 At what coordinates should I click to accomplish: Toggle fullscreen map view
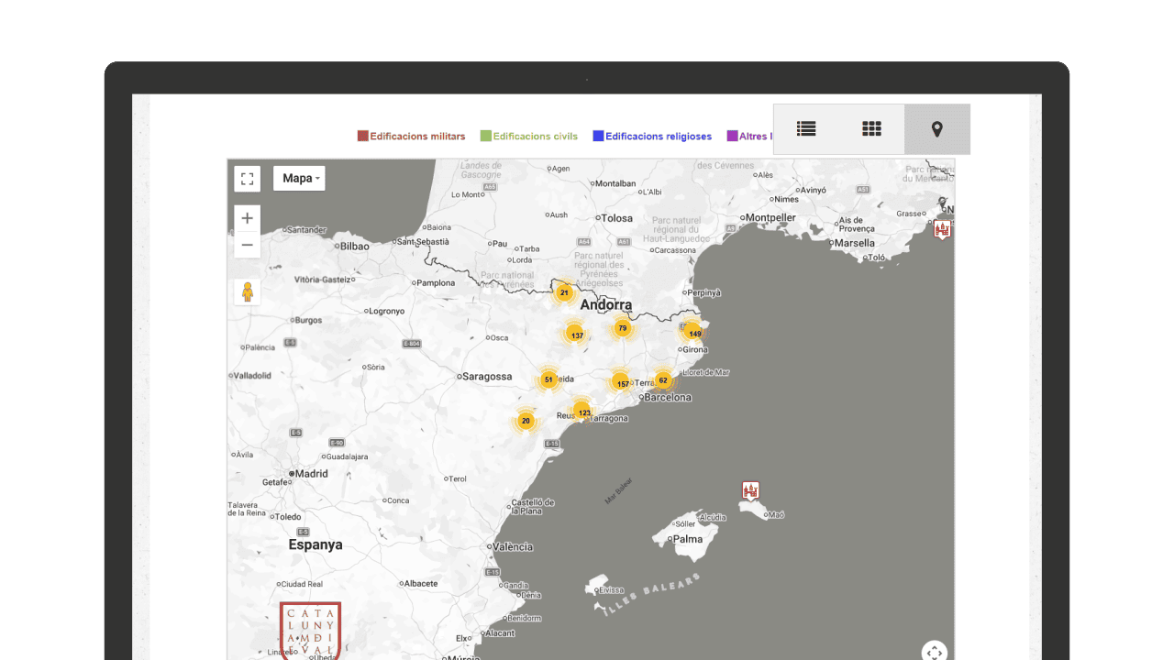pos(247,179)
